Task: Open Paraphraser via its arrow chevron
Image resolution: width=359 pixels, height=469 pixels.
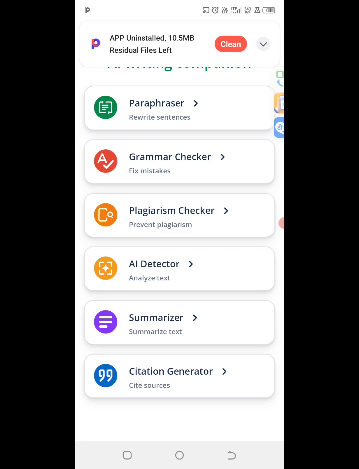Action: (196, 103)
